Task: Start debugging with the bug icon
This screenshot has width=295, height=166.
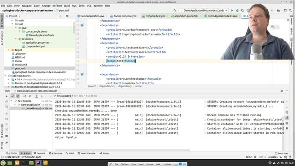Action: [237, 11]
